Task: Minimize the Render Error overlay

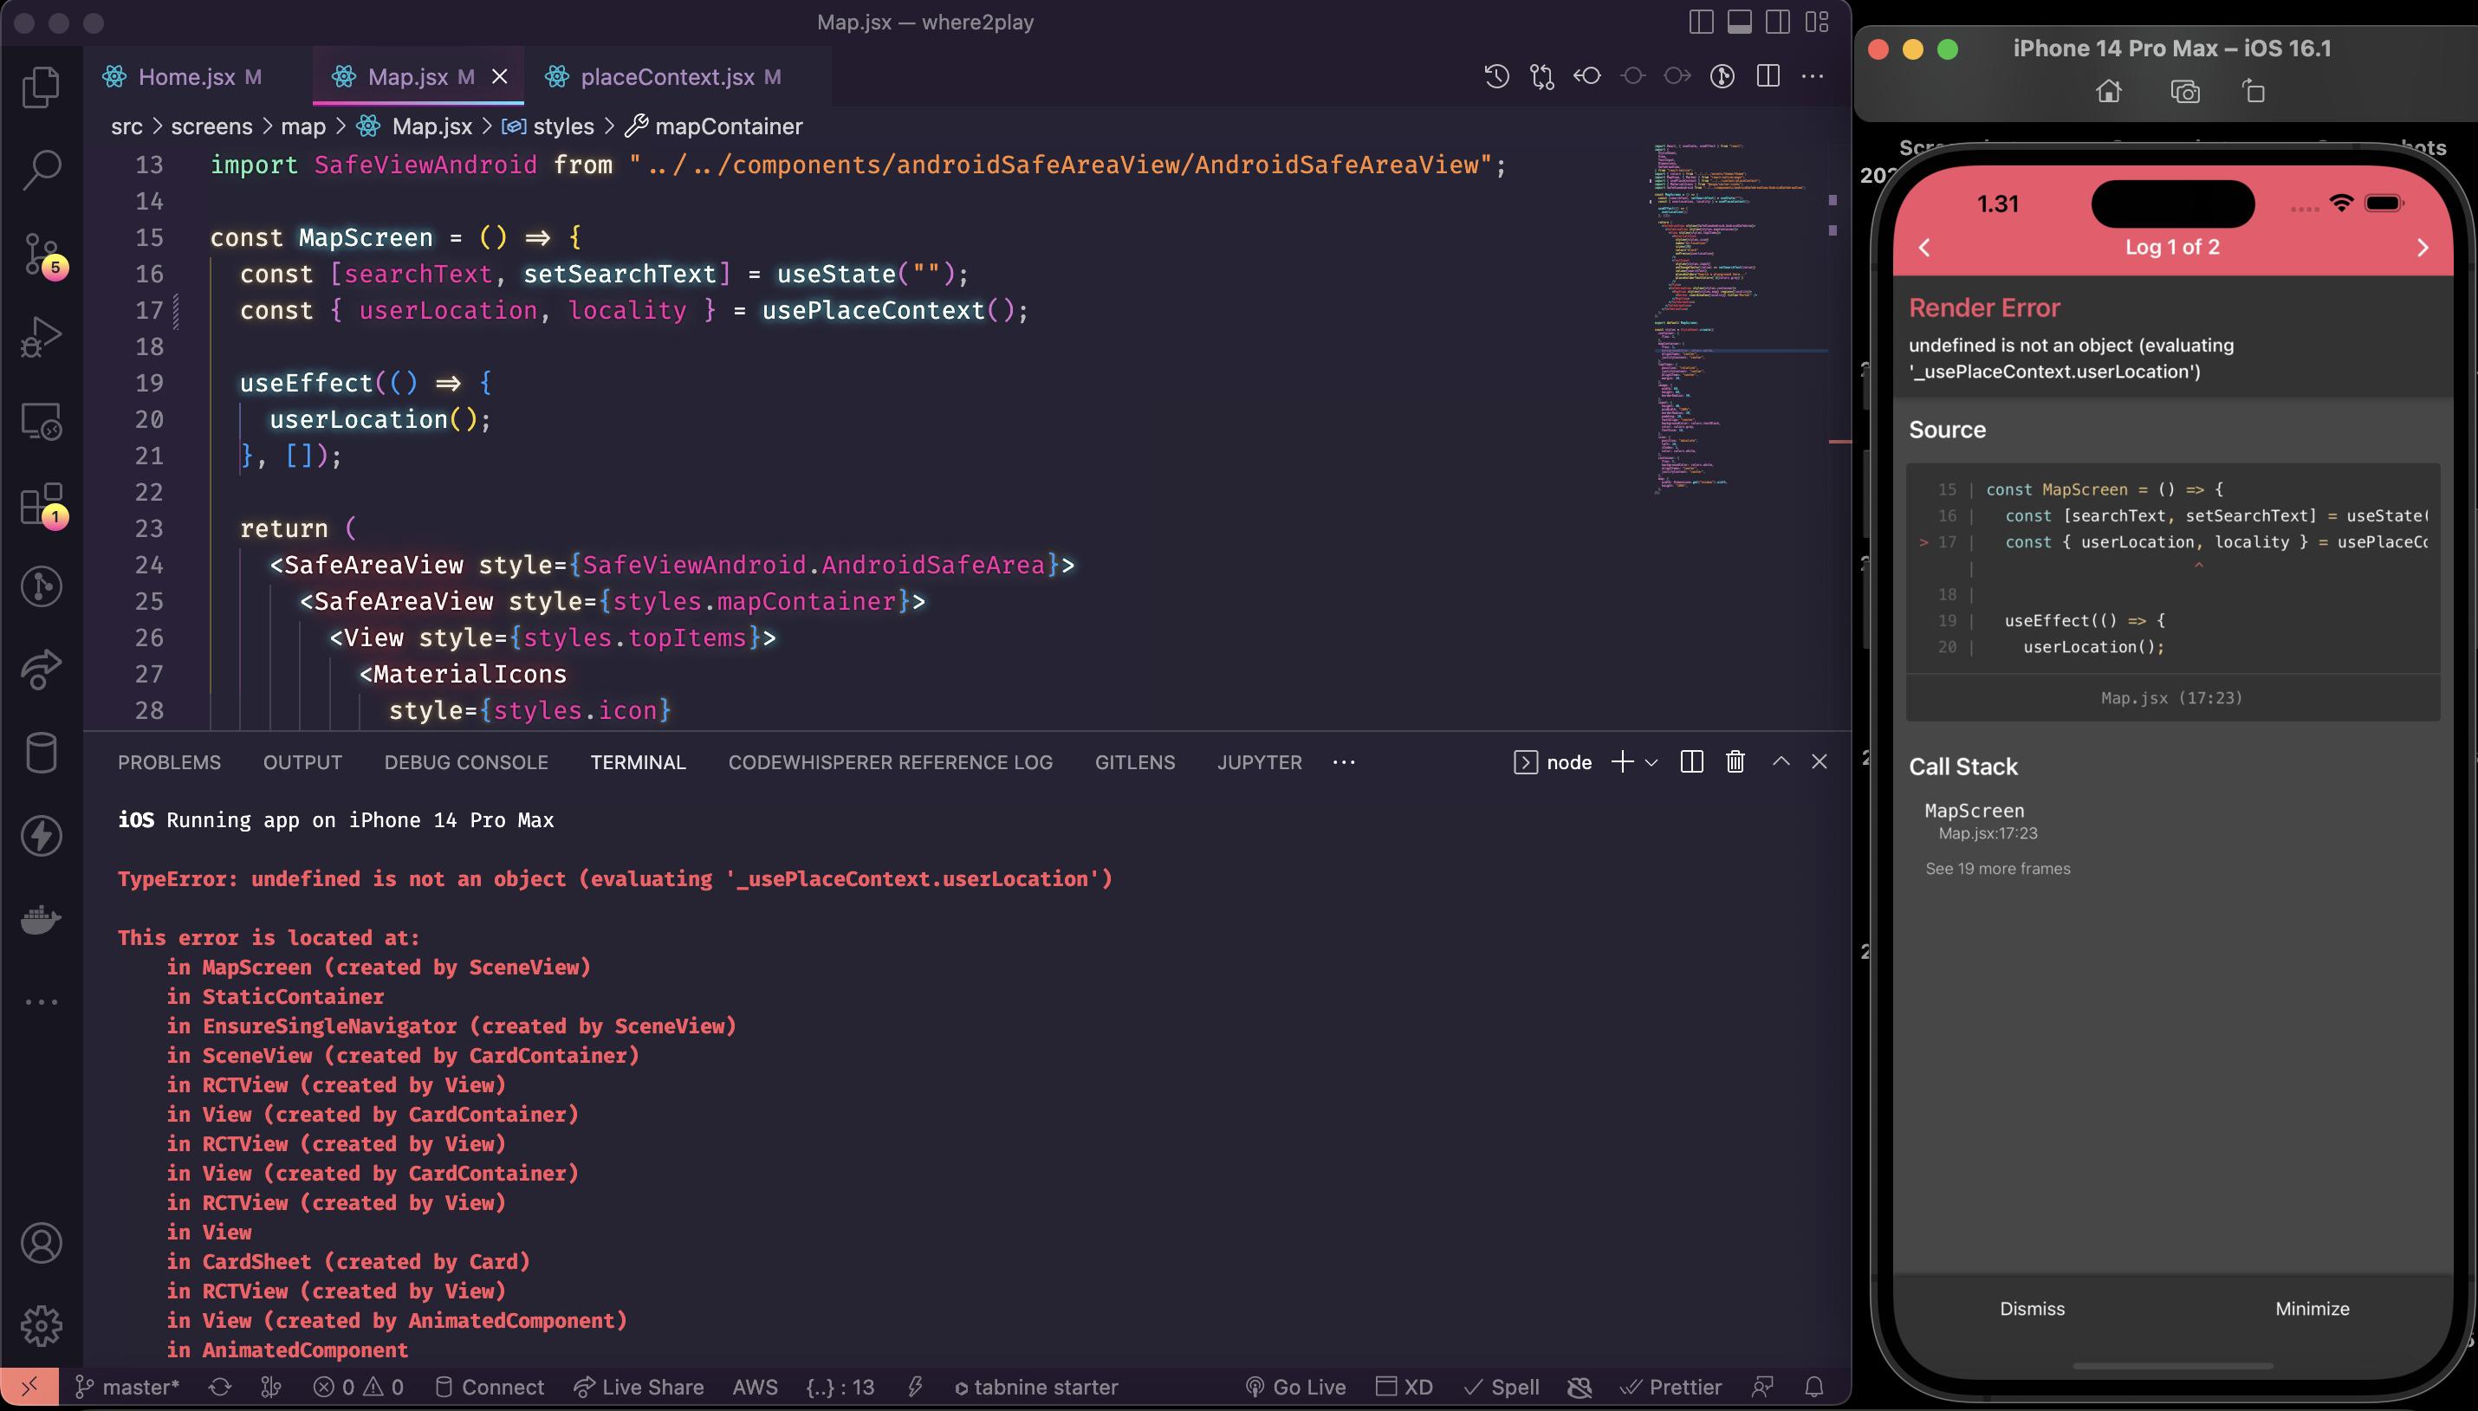Action: pos(2313,1308)
